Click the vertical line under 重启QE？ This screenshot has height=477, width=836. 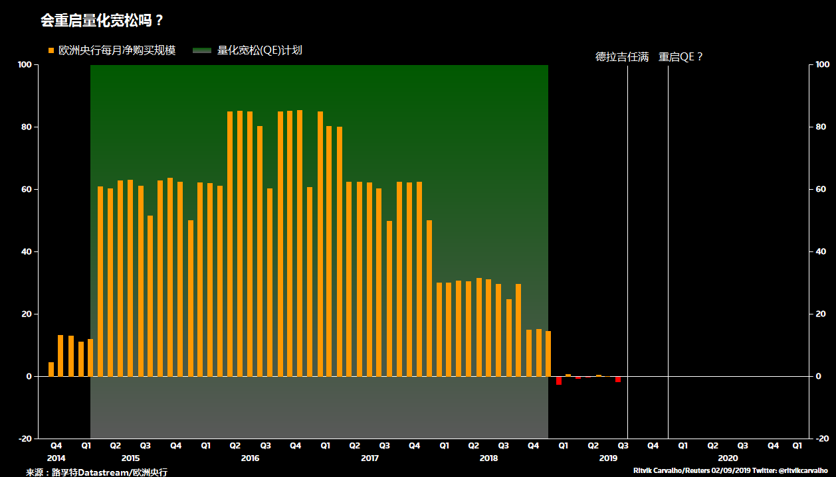668,252
